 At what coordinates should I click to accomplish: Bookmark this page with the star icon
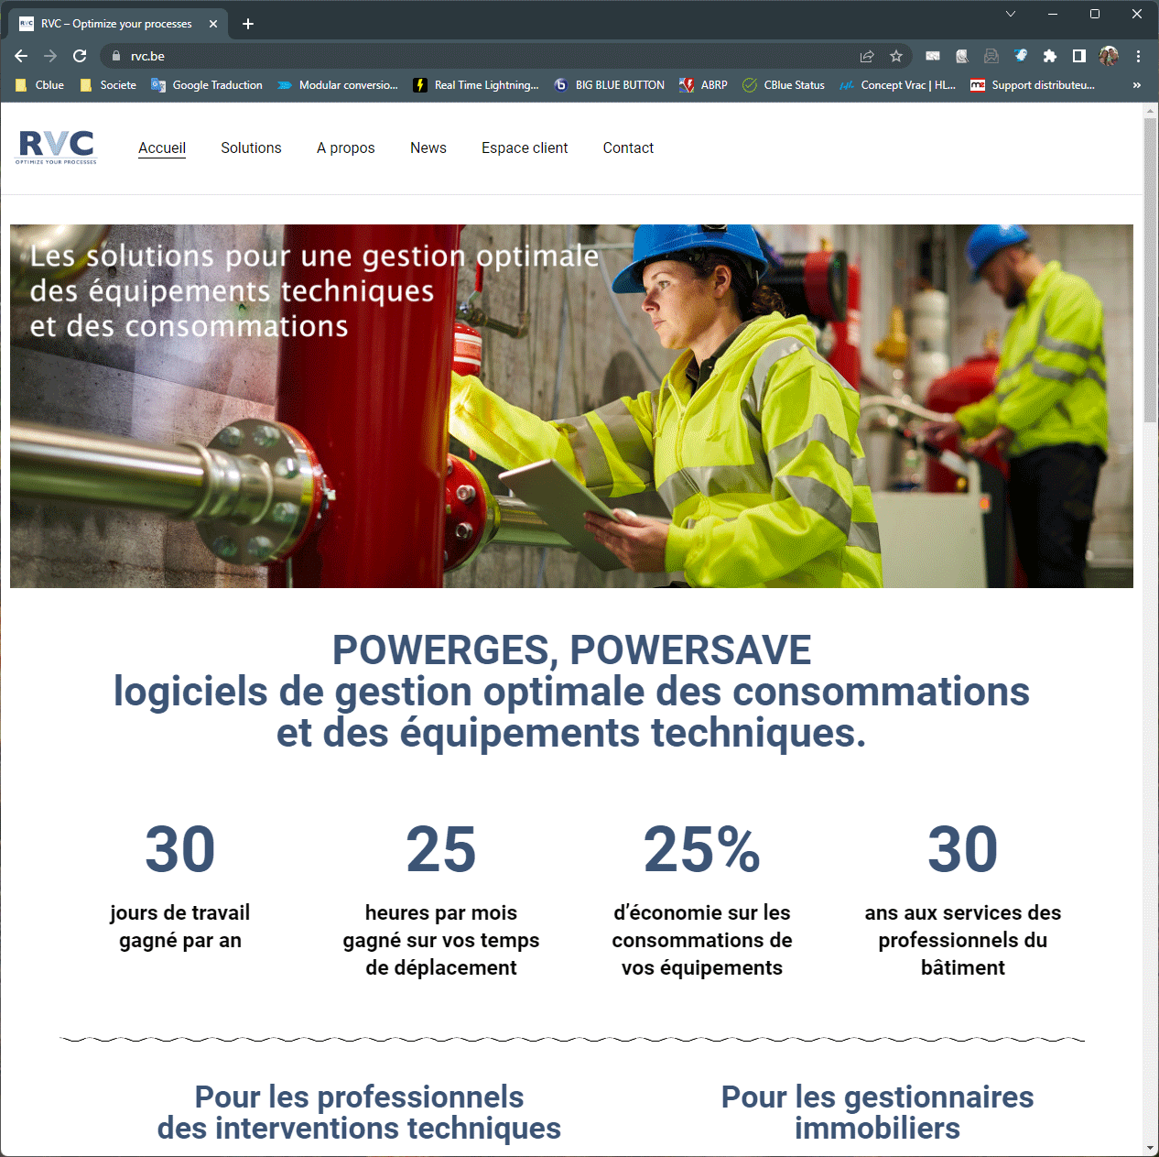tap(896, 56)
